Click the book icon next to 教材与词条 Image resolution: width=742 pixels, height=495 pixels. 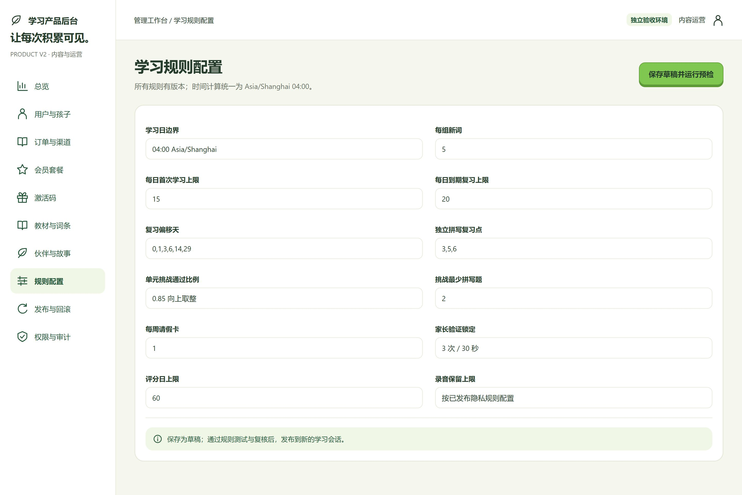point(22,225)
